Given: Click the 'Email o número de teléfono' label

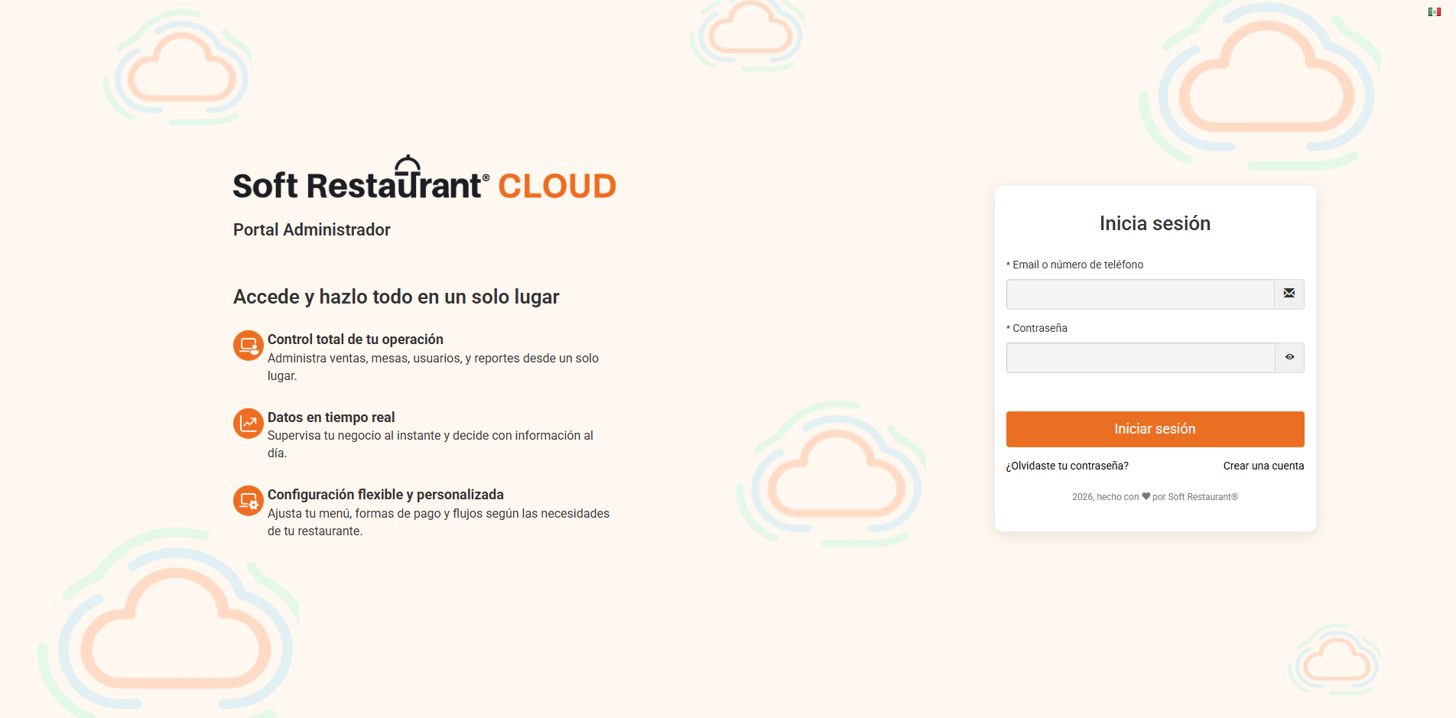Looking at the screenshot, I should point(1075,265).
